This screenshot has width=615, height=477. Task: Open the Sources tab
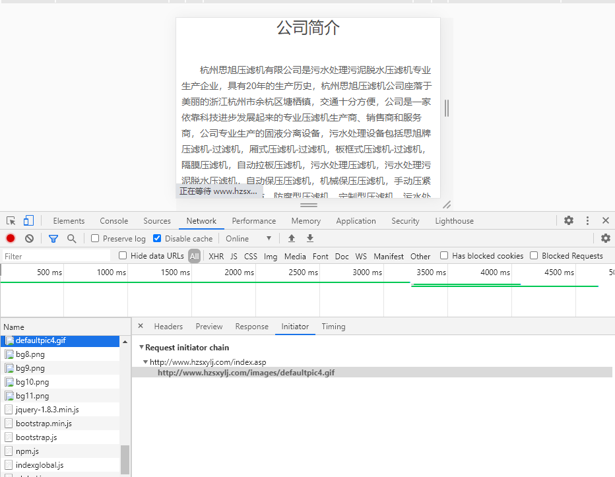(x=157, y=221)
